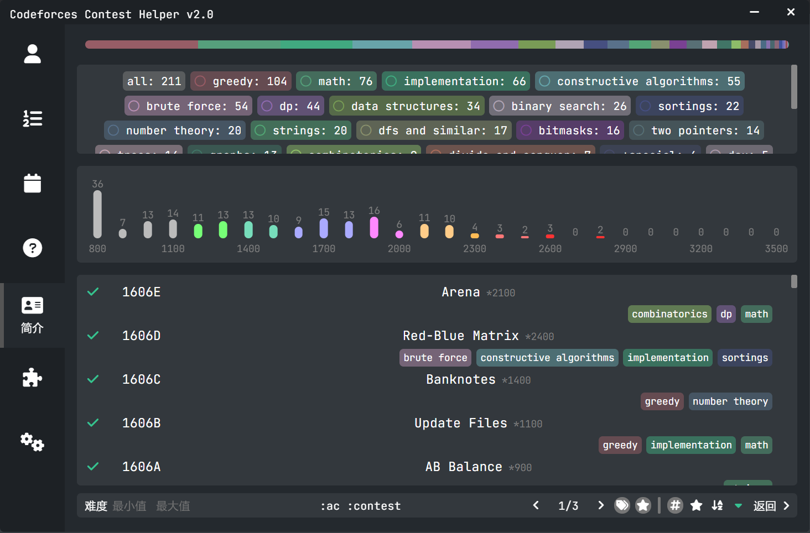Viewport: 810px width, 533px height.
Task: Select the all: 211 filter chip
Action: [x=154, y=81]
